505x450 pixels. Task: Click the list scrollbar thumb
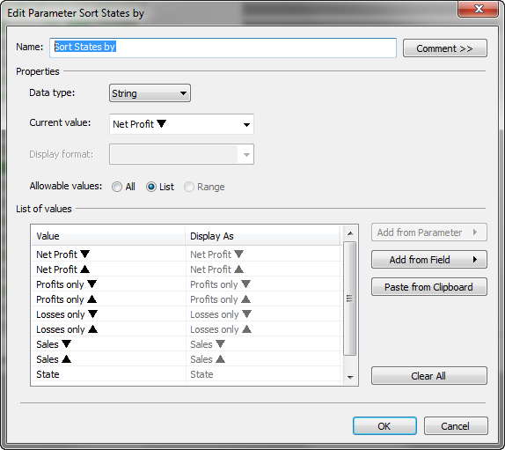point(350,299)
